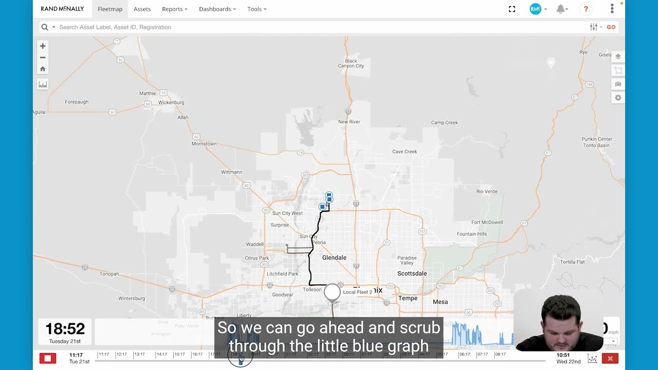
Task: Zoom out on the map
Action: point(43,58)
